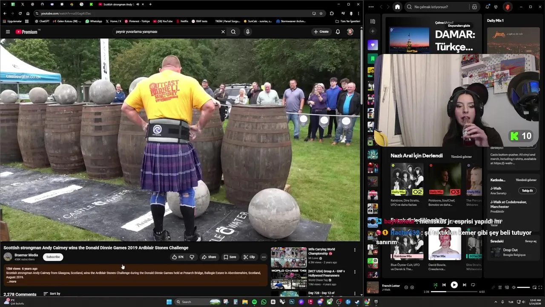
Task: Open WhatsApp bookmark
Action: point(94,21)
